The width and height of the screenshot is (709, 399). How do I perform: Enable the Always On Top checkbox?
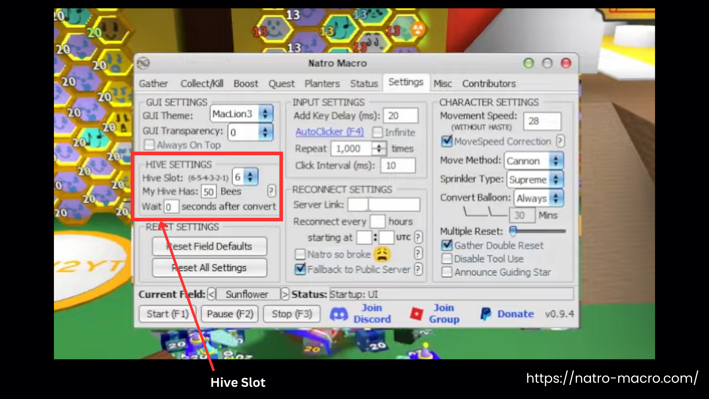[149, 145]
